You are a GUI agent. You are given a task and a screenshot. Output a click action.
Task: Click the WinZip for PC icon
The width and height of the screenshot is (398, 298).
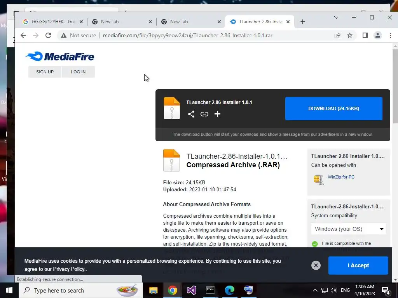(319, 179)
